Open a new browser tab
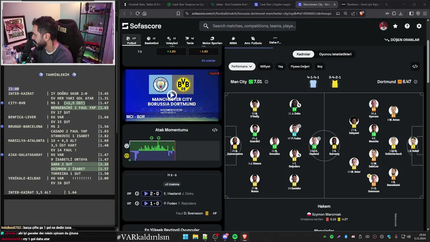Image resolution: width=430 pixels, height=242 pixels. 386,4
